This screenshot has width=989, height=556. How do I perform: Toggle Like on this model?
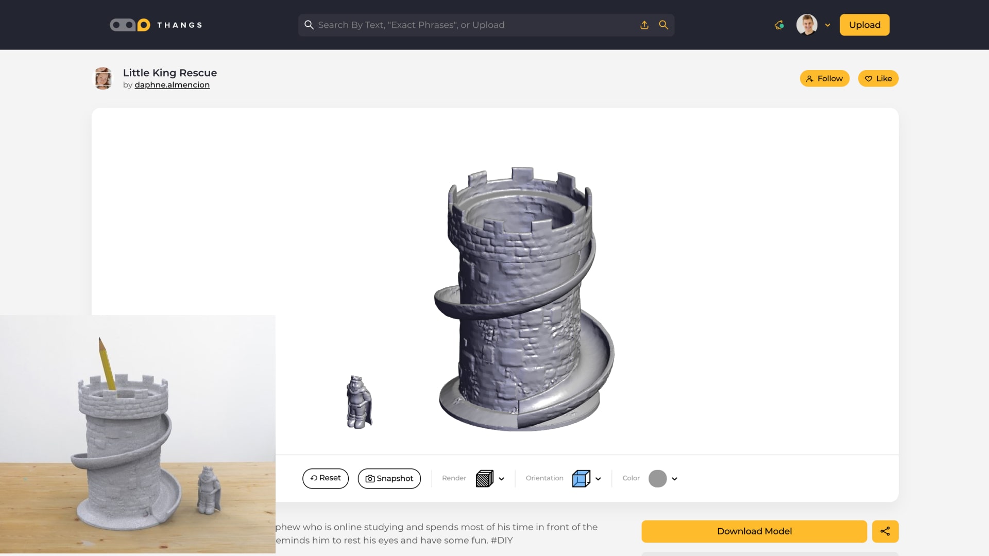tap(878, 78)
